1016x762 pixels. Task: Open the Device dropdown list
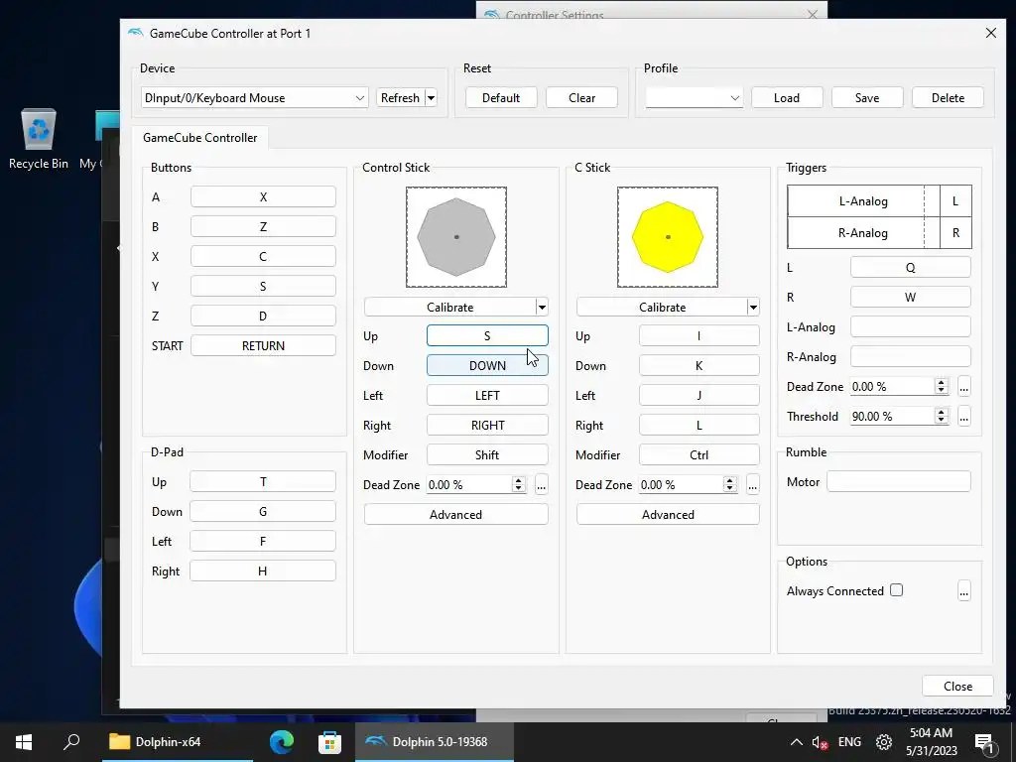(255, 98)
